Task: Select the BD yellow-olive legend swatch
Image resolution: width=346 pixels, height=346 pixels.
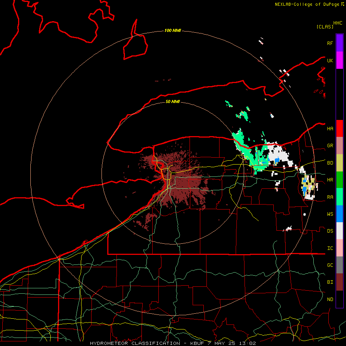Action: coord(339,163)
